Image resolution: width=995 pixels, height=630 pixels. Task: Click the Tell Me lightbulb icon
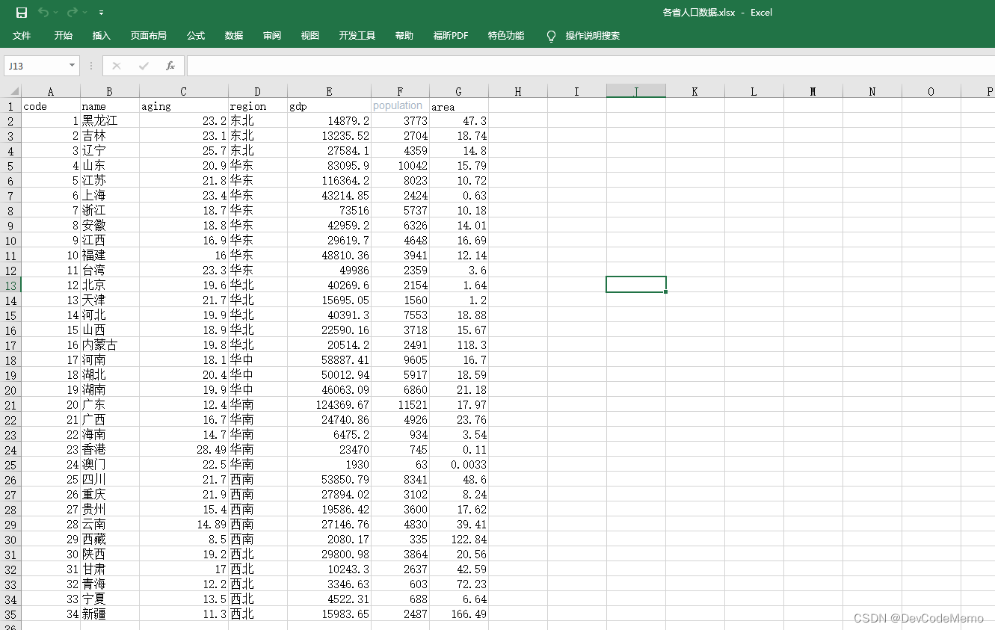point(551,35)
